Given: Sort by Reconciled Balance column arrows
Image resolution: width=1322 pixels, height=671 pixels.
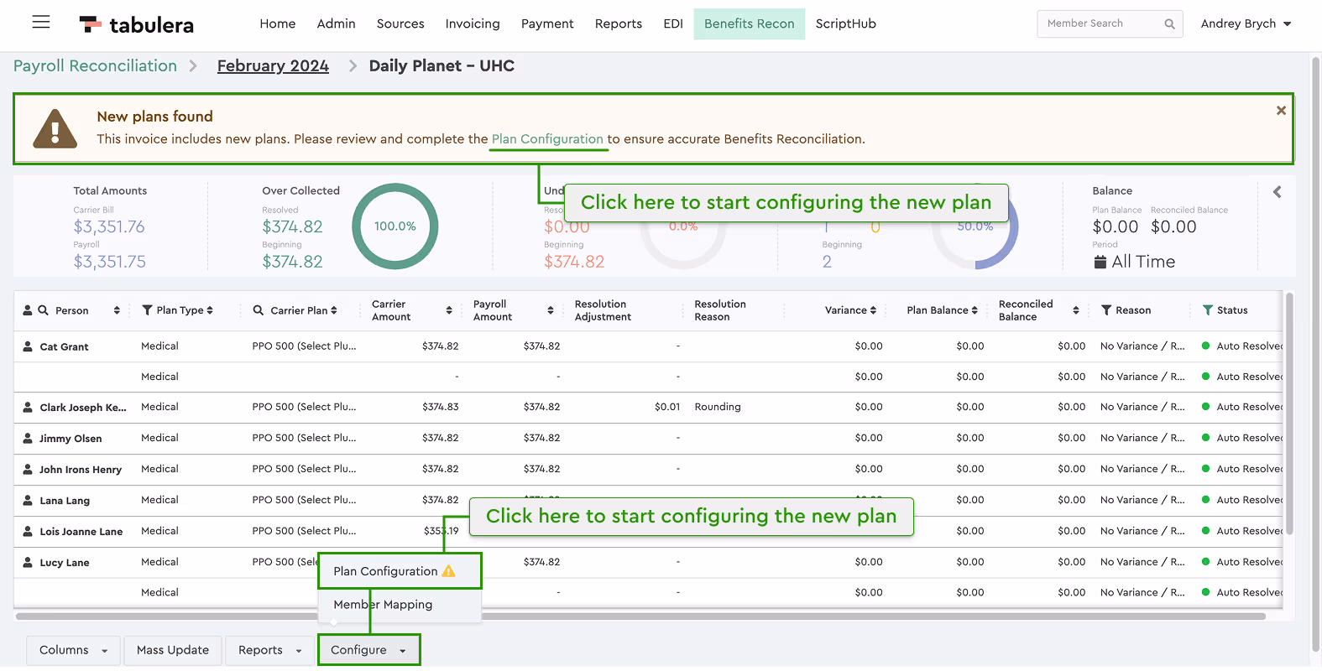Looking at the screenshot, I should (1076, 310).
